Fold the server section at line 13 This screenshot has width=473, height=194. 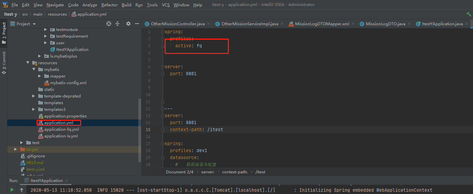pyautogui.click(x=162, y=115)
